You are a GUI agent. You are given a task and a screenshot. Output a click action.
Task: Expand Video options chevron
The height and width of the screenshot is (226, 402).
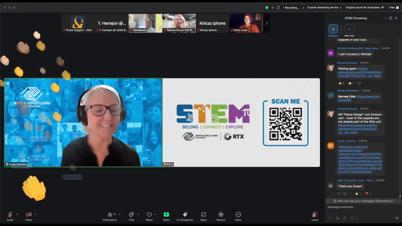tap(36, 214)
